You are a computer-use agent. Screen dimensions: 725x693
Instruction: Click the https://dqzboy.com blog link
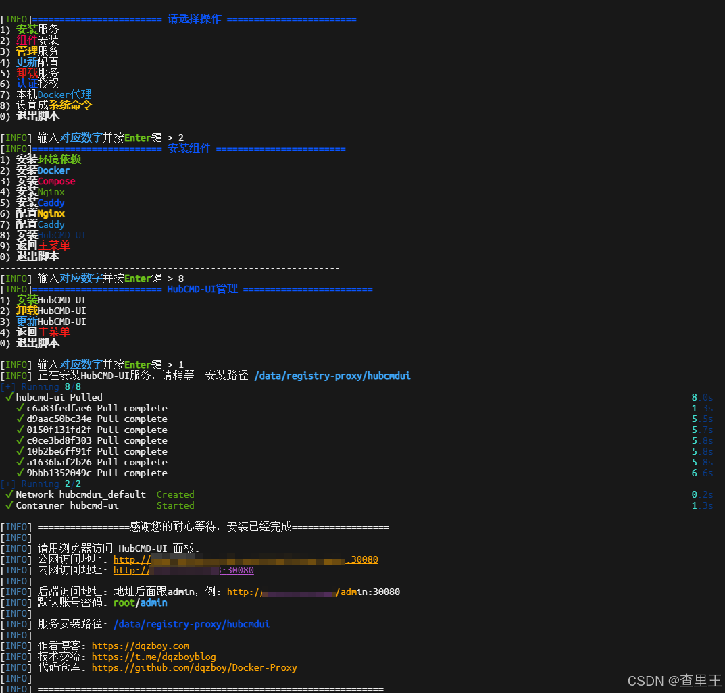140,646
